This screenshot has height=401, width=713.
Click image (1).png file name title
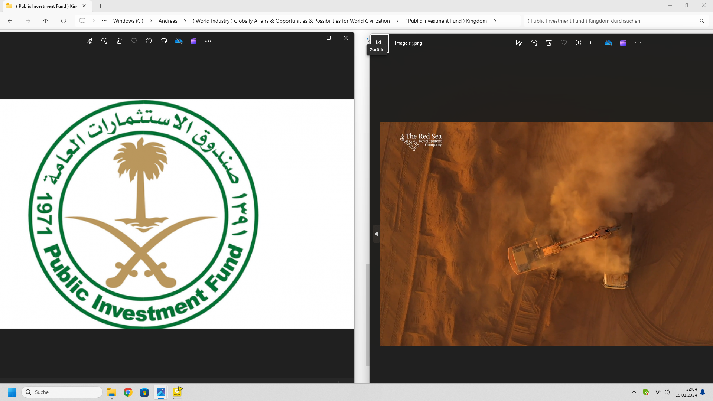tap(408, 43)
